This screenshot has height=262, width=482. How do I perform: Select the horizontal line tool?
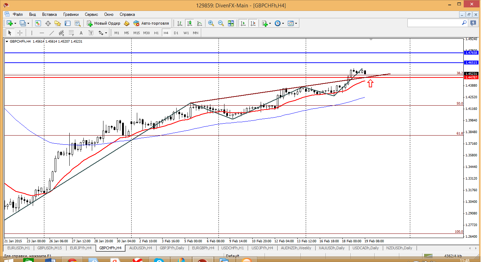coord(42,33)
